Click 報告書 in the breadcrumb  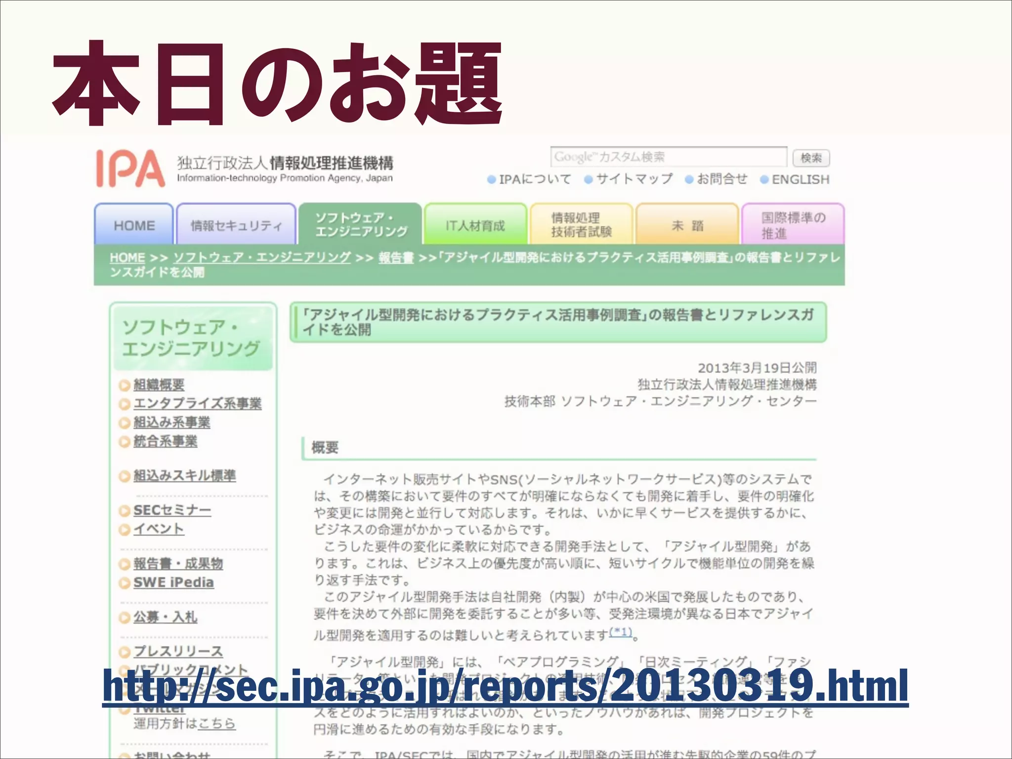coord(396,257)
